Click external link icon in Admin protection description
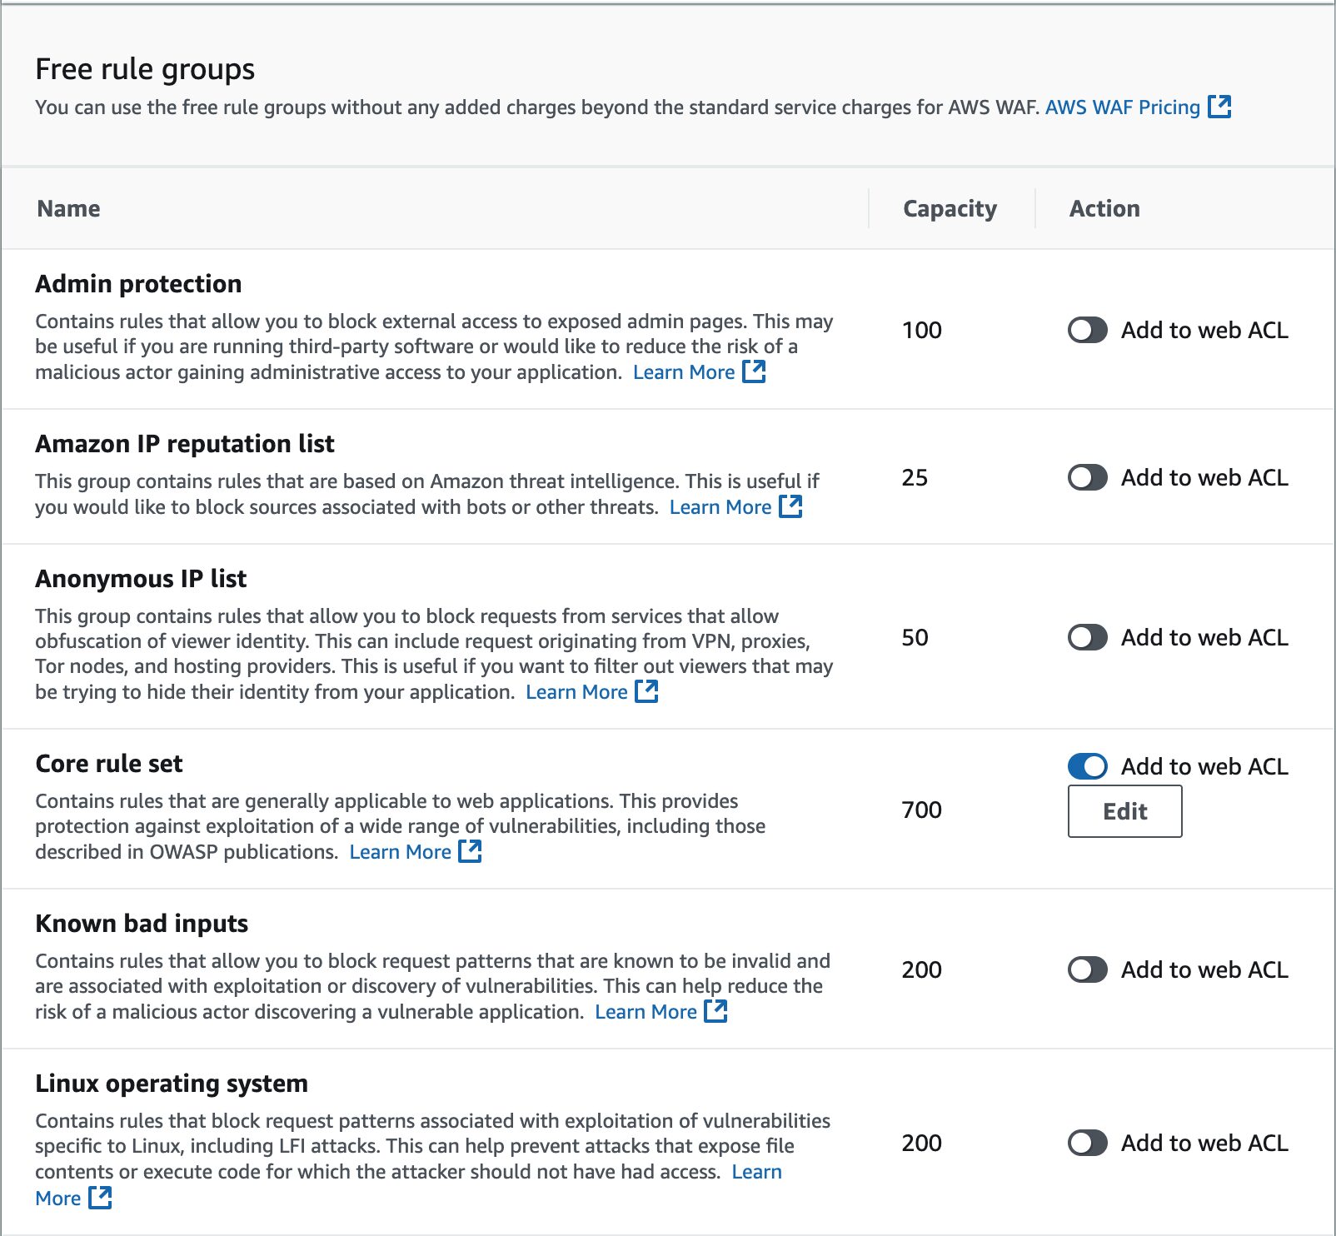The image size is (1336, 1236). click(x=754, y=371)
